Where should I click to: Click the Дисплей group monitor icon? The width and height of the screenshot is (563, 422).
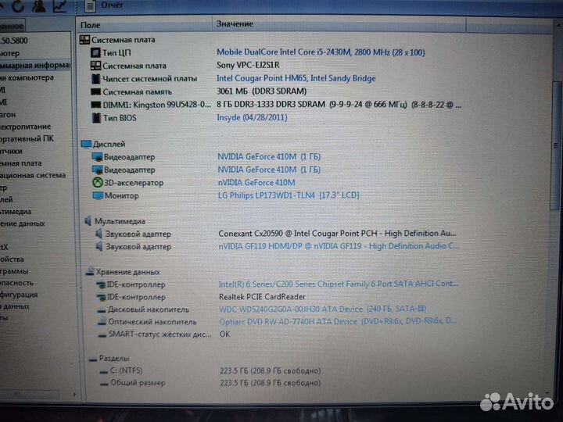[86, 144]
